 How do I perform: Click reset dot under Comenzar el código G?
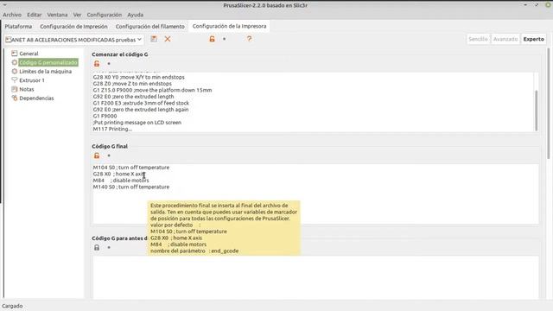pos(109,64)
